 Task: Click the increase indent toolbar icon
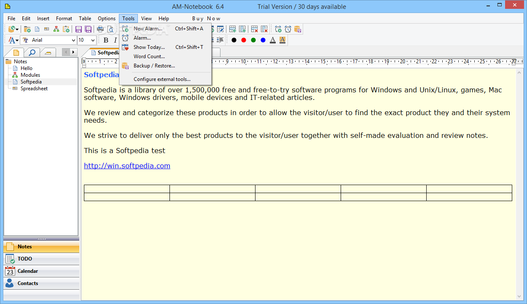pos(220,40)
